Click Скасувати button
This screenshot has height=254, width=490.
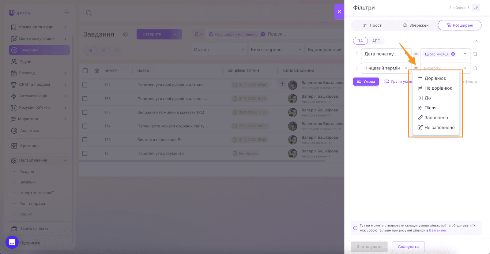(x=408, y=247)
